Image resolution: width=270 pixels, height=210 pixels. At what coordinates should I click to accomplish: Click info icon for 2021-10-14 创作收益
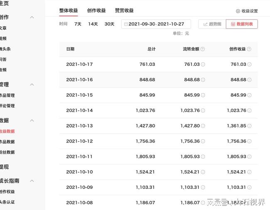pyautogui.click(x=249, y=111)
